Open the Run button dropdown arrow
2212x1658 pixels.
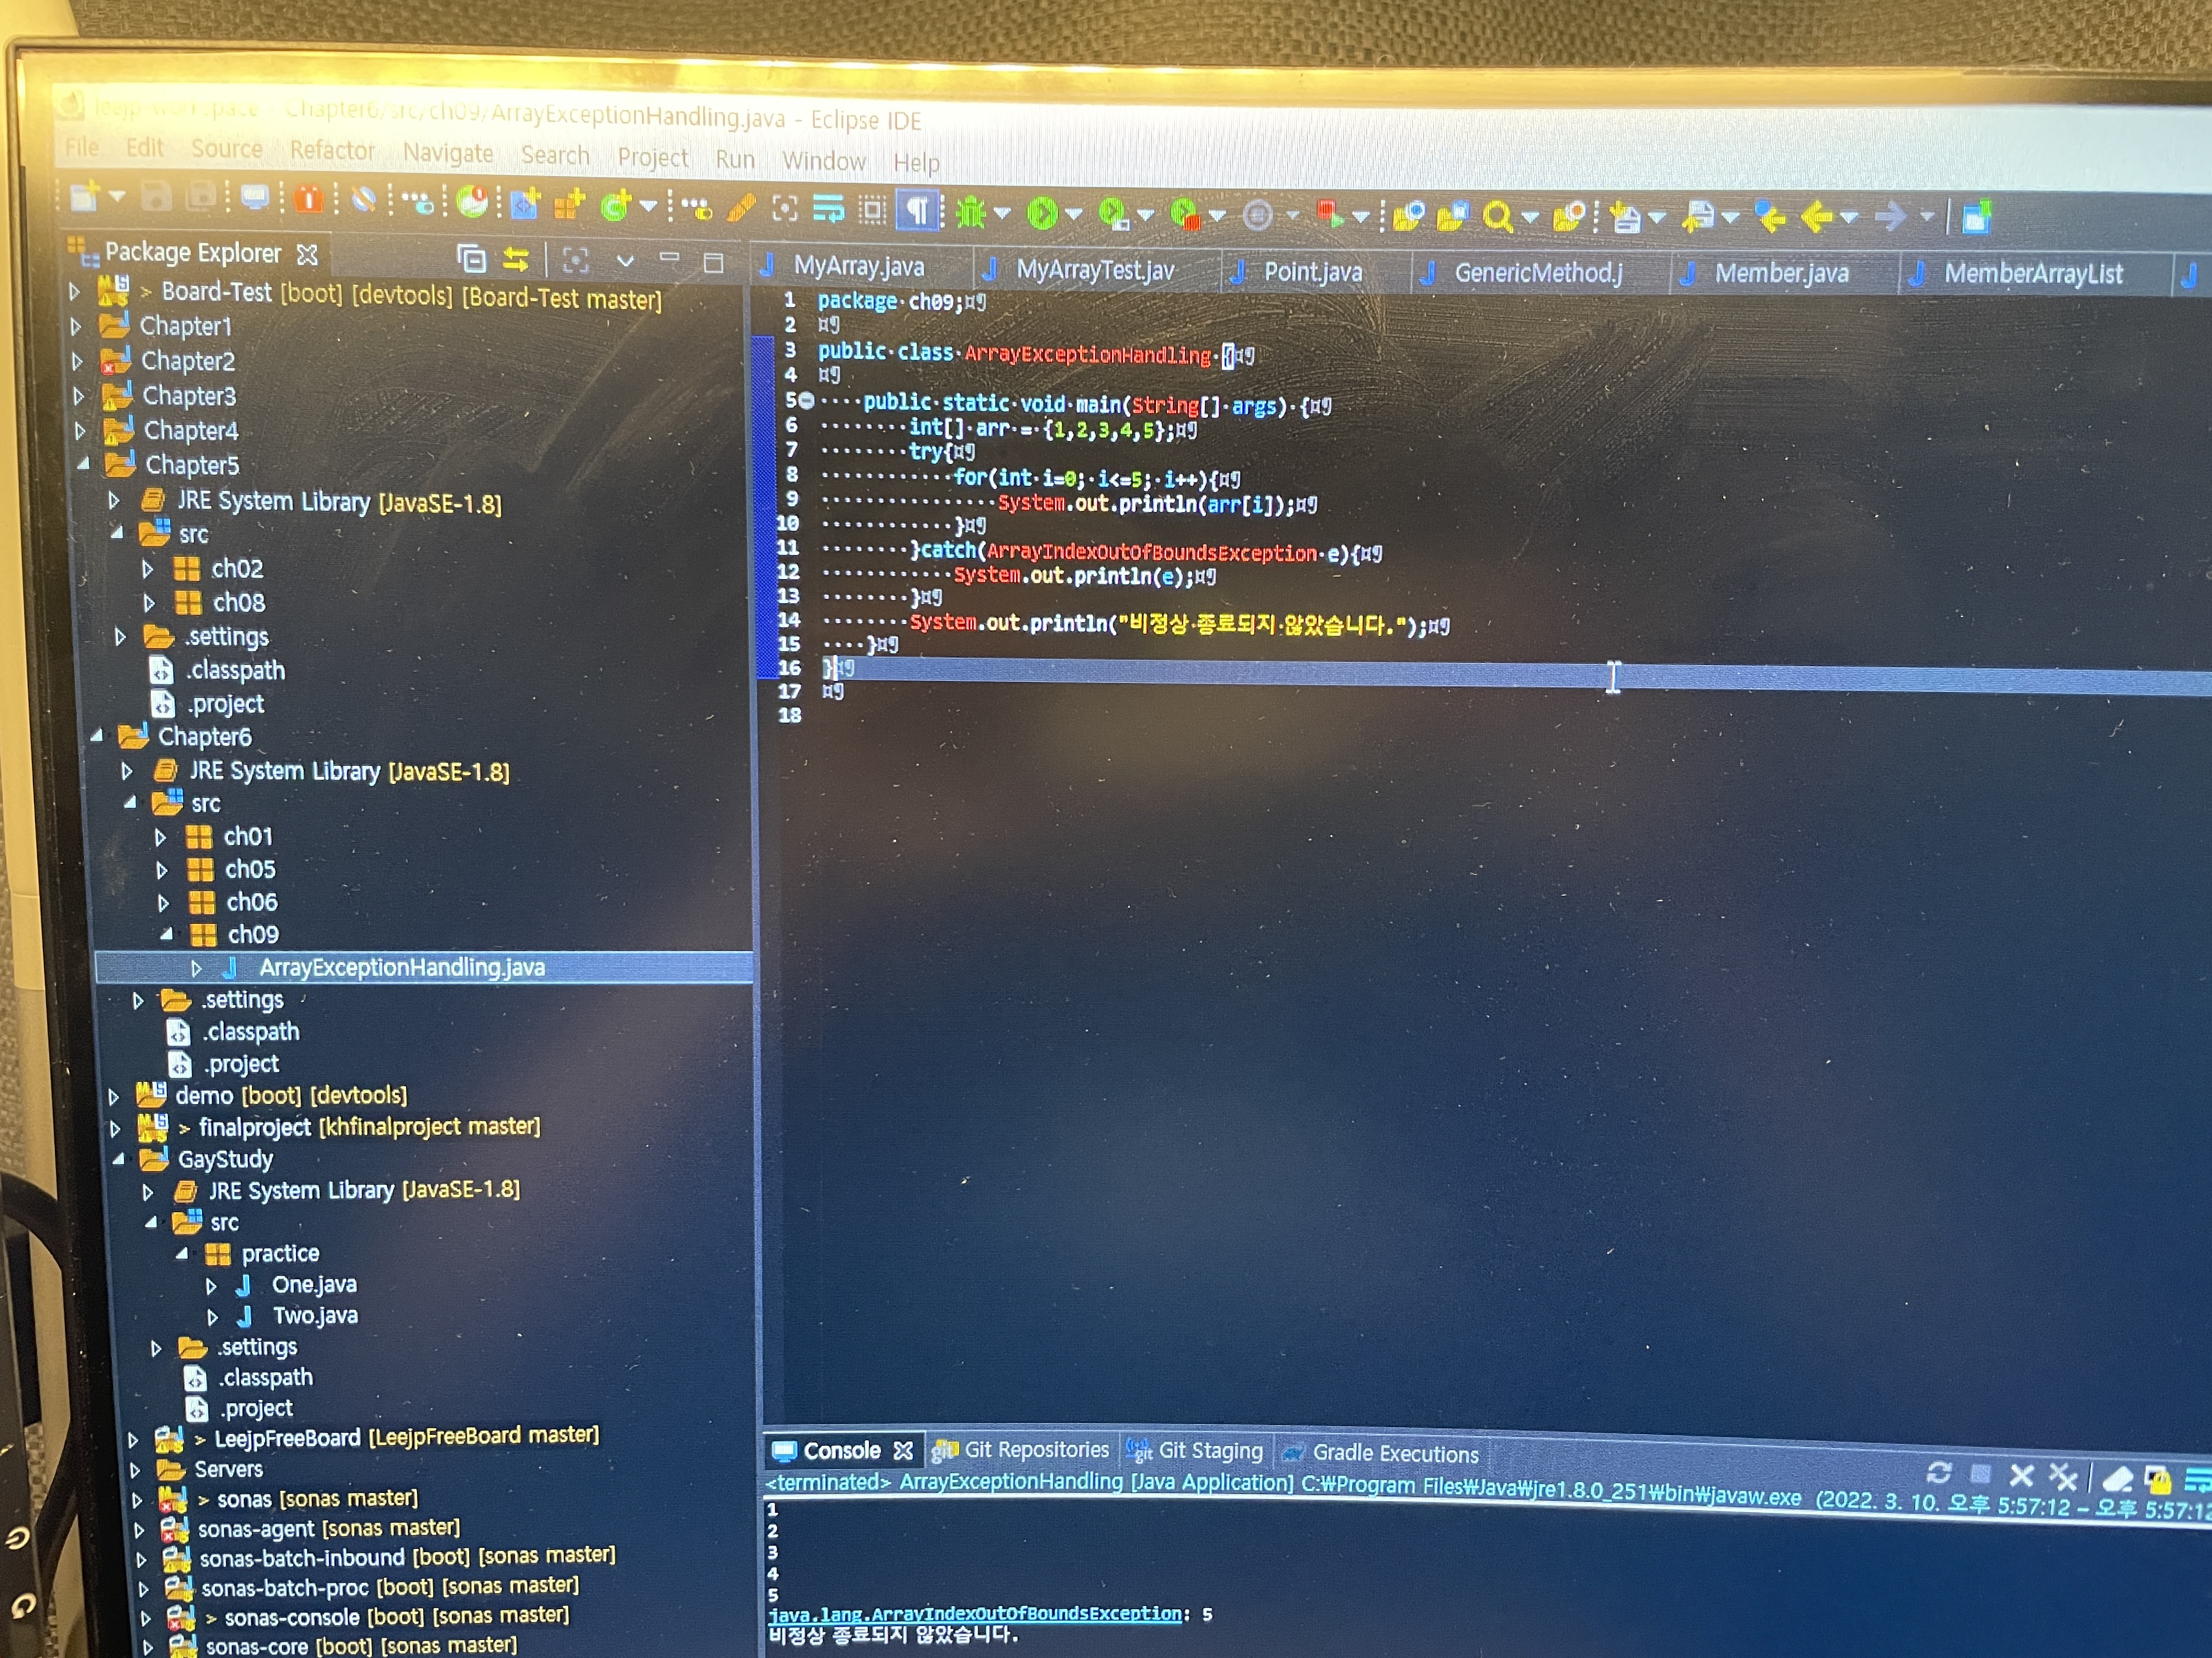pyautogui.click(x=1074, y=214)
